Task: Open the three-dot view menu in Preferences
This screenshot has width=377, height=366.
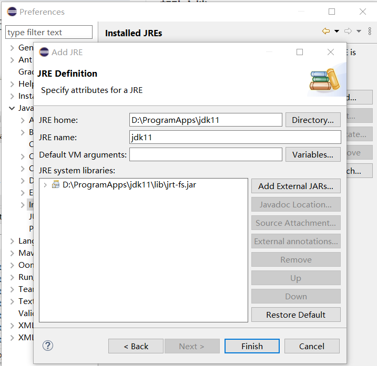Action: pyautogui.click(x=370, y=31)
